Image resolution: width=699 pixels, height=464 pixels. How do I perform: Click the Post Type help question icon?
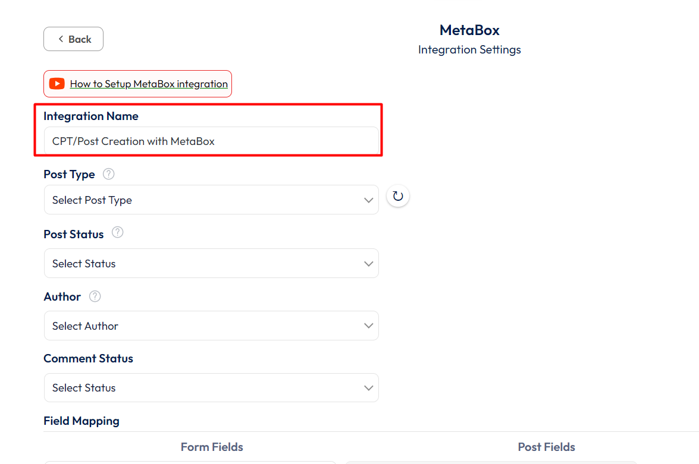pos(108,174)
